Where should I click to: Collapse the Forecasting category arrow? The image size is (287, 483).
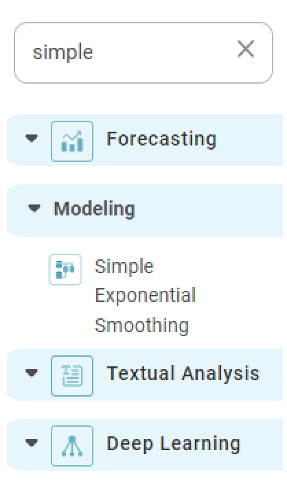32,139
